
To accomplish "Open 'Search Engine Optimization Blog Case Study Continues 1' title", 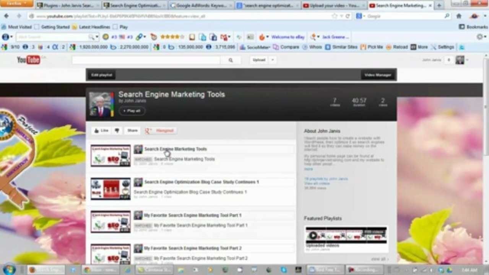I will coord(201,182).
